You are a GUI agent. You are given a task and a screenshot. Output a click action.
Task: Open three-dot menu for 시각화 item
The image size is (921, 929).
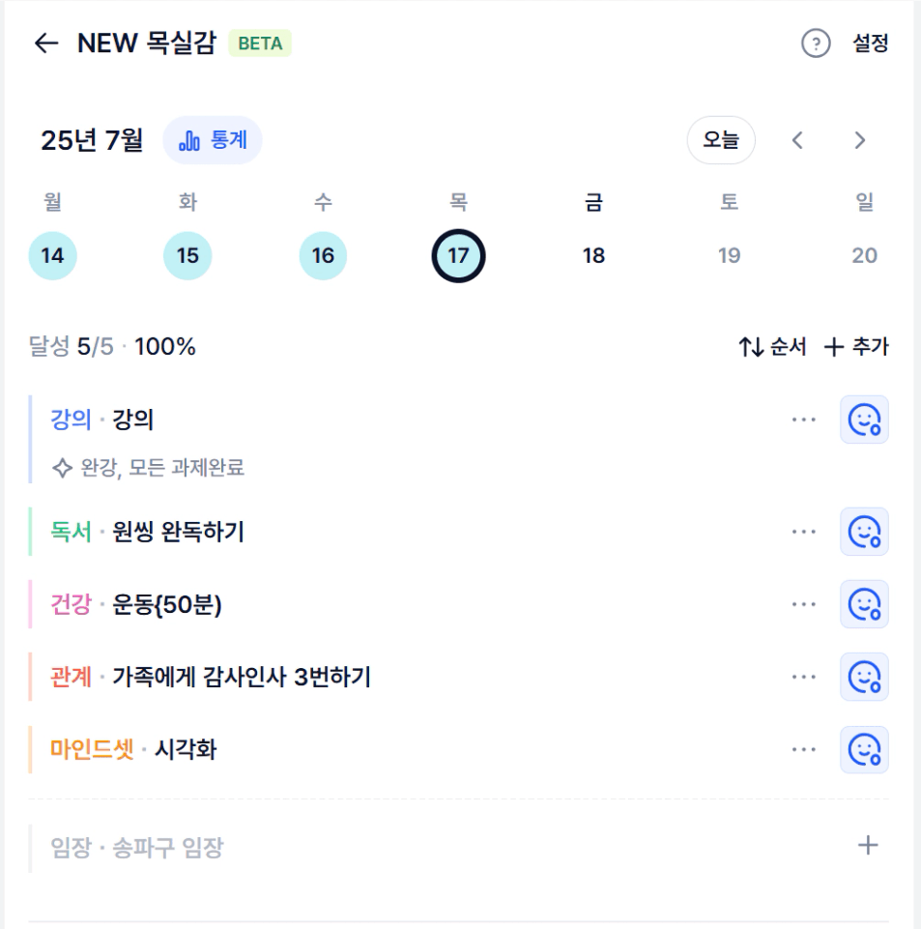(x=804, y=749)
